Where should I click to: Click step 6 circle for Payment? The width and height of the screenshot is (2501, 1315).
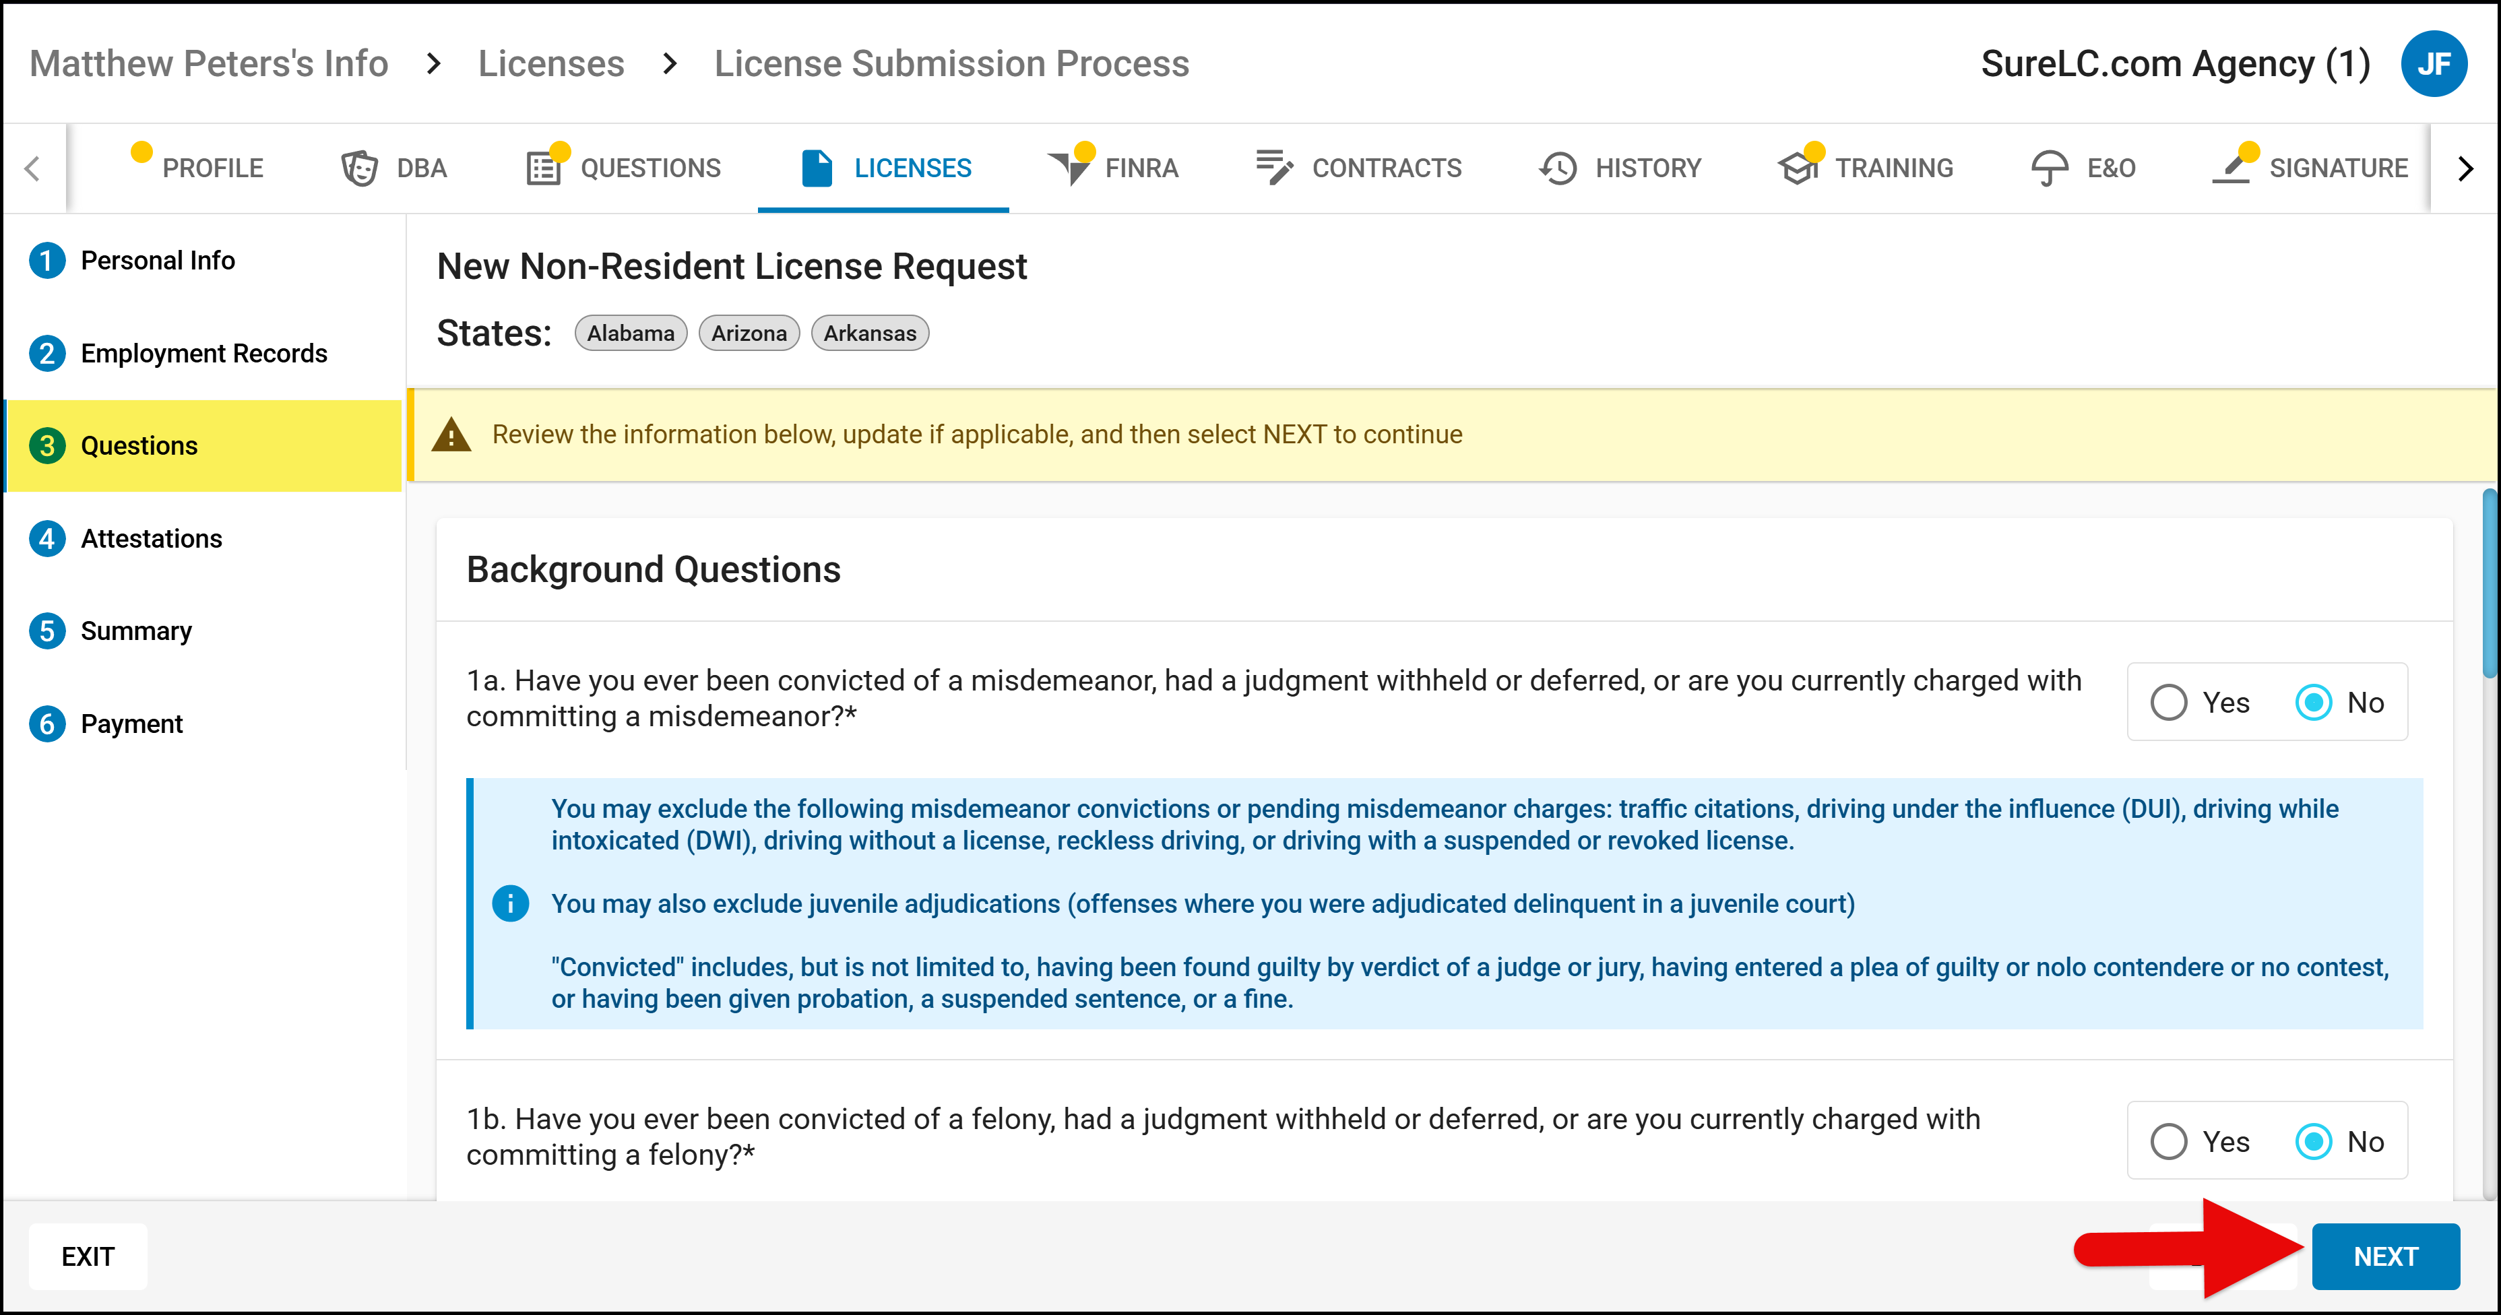(x=48, y=724)
